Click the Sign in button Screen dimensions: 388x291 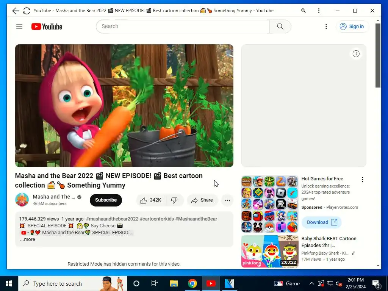click(x=352, y=27)
